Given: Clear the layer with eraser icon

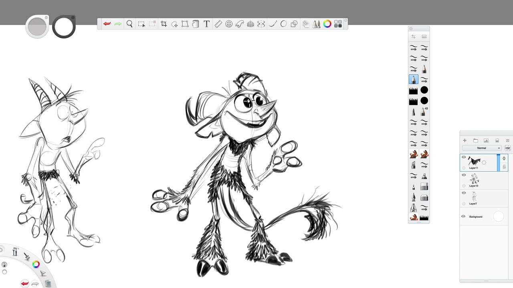Looking at the screenshot, I should coord(497,140).
